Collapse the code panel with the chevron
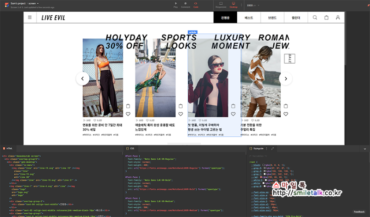 [365, 149]
